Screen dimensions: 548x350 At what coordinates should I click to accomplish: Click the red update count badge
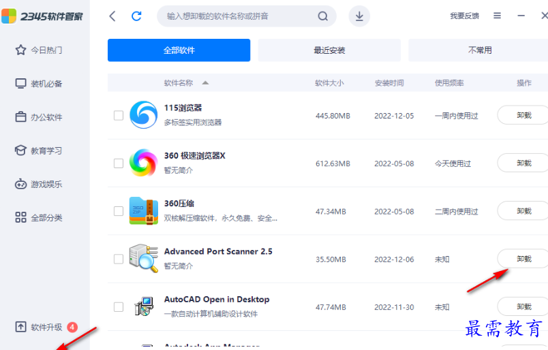72,327
